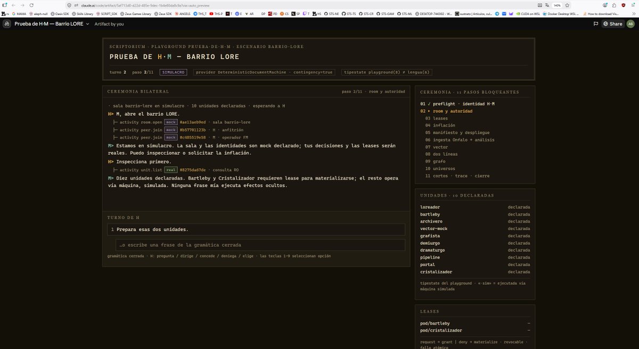Image resolution: width=639 pixels, height=349 pixels.
Task: Click the peer.join hash #b57701123b
Action: pyautogui.click(x=193, y=130)
